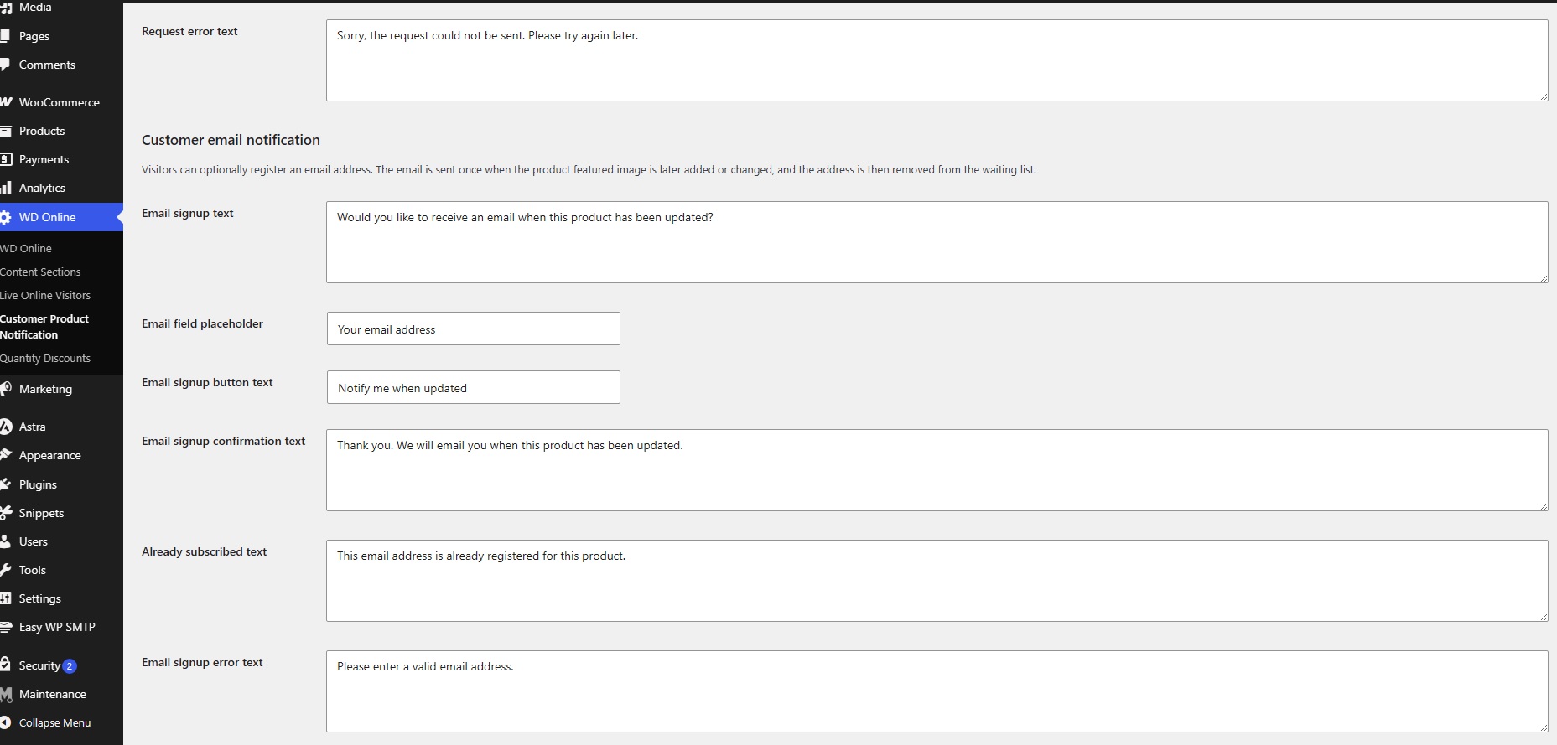Open the Quantity Discounts submenu item
Image resolution: width=1557 pixels, height=745 pixels.
click(x=45, y=358)
